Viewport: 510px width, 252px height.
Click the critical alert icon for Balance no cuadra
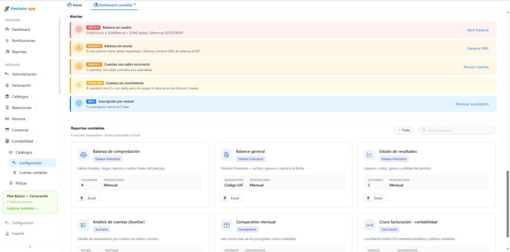pos(79,29)
